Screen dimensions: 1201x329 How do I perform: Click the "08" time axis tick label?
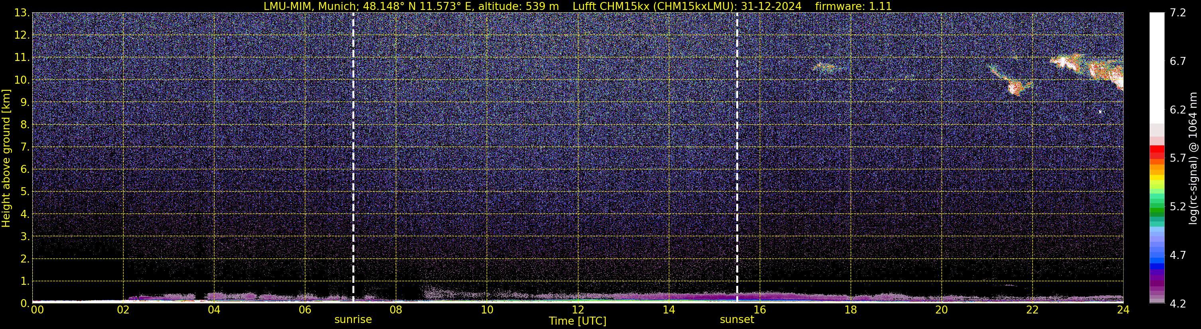click(396, 310)
